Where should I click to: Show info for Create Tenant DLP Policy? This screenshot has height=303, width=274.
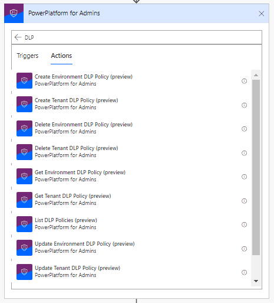[x=244, y=105]
